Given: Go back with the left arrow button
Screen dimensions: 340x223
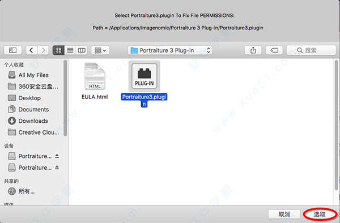Looking at the screenshot, I should 31,50.
